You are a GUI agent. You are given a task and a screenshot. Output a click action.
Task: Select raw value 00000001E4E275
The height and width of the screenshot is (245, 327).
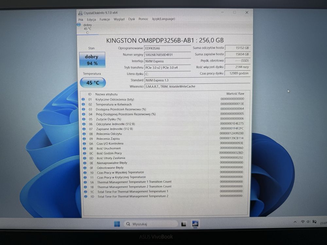[232, 123]
